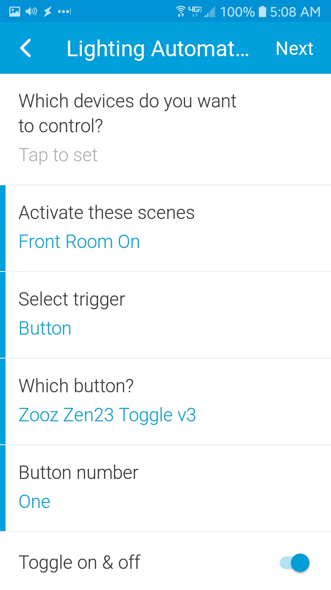Tap the Wi-Fi status icon
The height and width of the screenshot is (590, 331).
[x=181, y=12]
